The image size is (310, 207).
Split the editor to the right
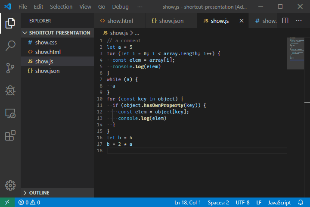(285, 21)
